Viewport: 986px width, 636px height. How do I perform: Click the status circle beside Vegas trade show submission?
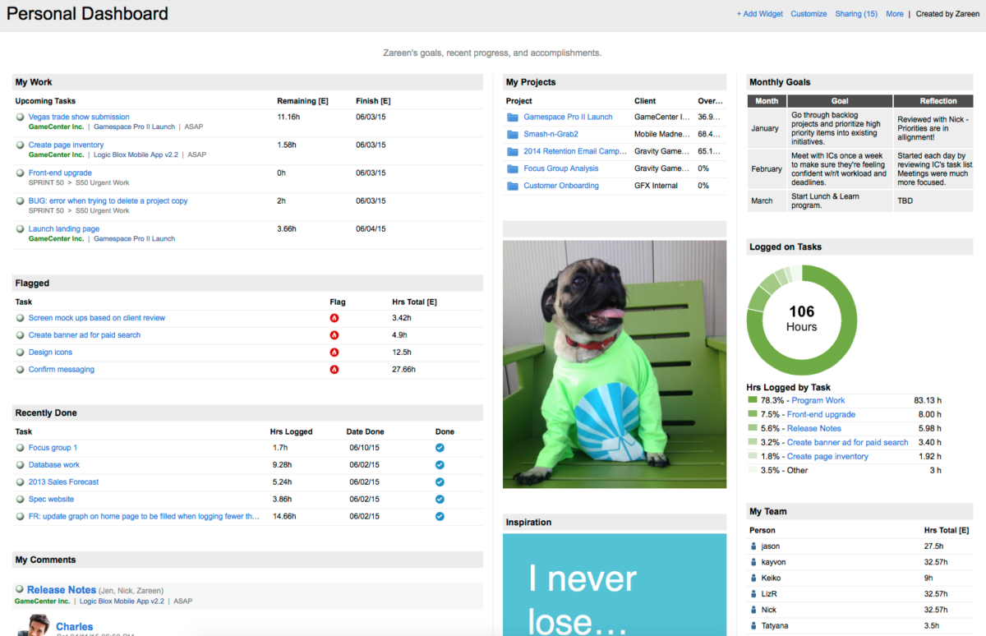pos(19,117)
